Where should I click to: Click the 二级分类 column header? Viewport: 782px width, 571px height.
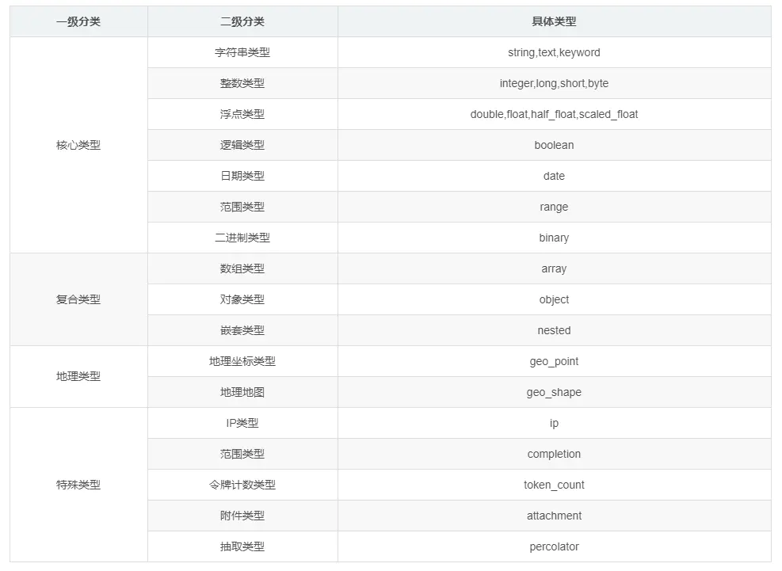point(242,21)
